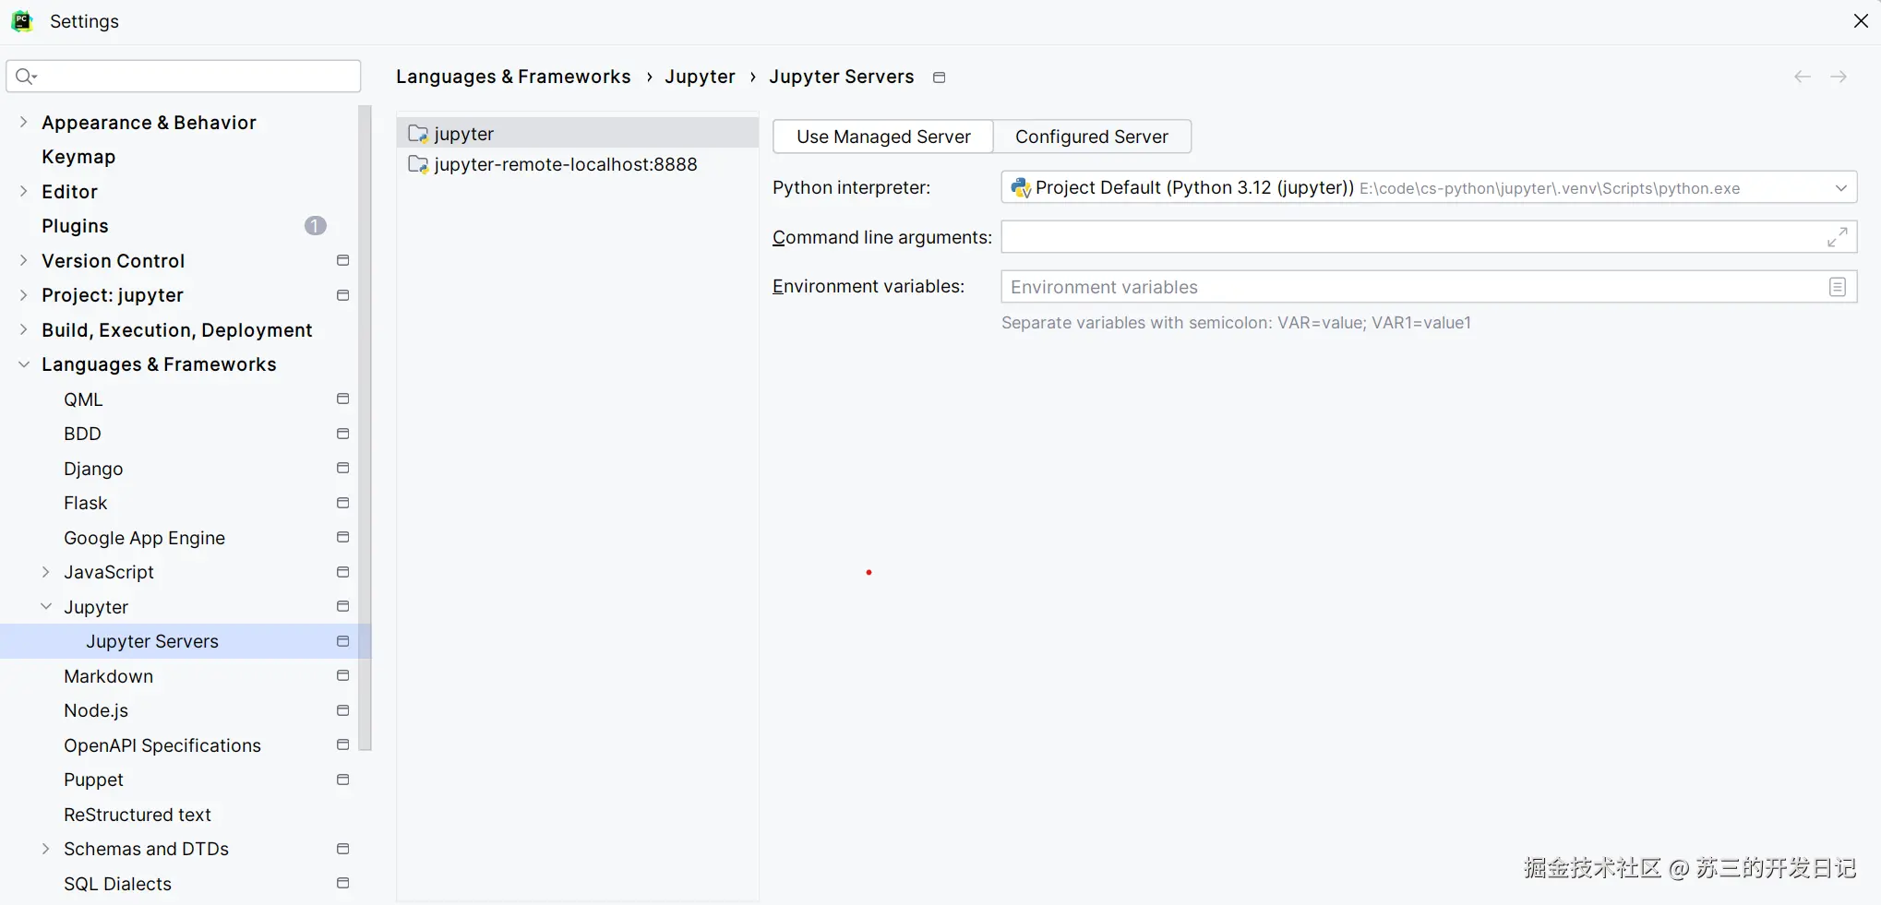Switch to the Configured Server option

1092,137
